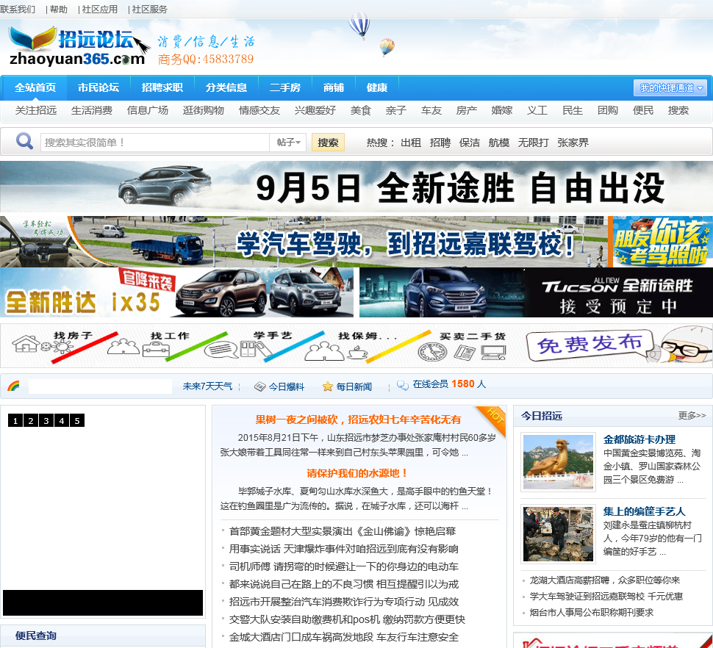Click the 学手艺 books icon
The image size is (713, 648).
click(256, 349)
